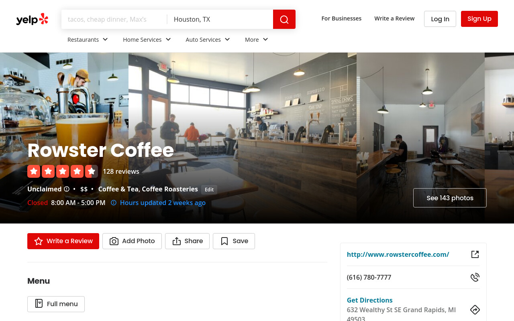Click the Coffee Roasteries category link
Screen dimensions: 514x321
(x=170, y=189)
